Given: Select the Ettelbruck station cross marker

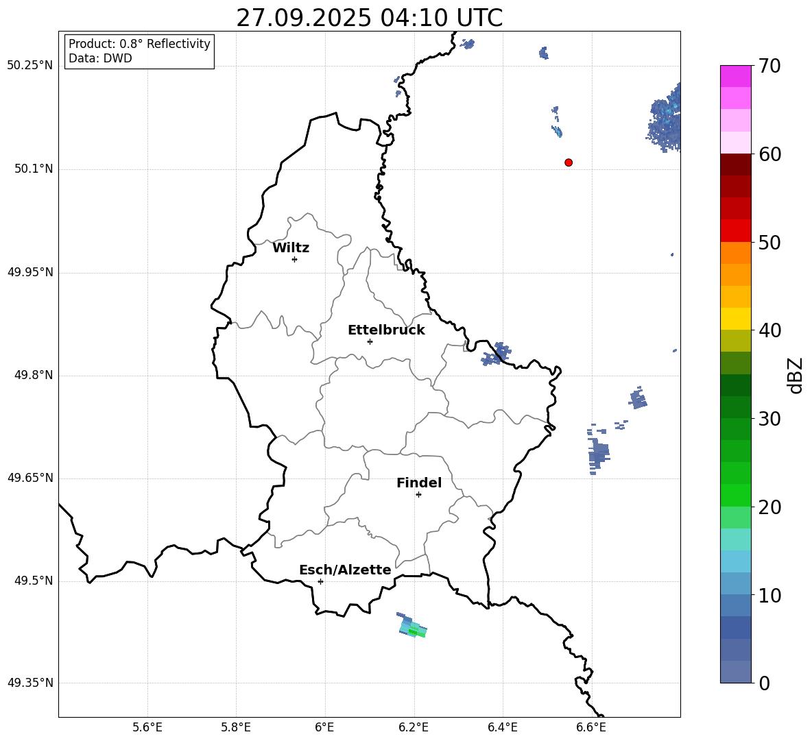Looking at the screenshot, I should tap(370, 341).
